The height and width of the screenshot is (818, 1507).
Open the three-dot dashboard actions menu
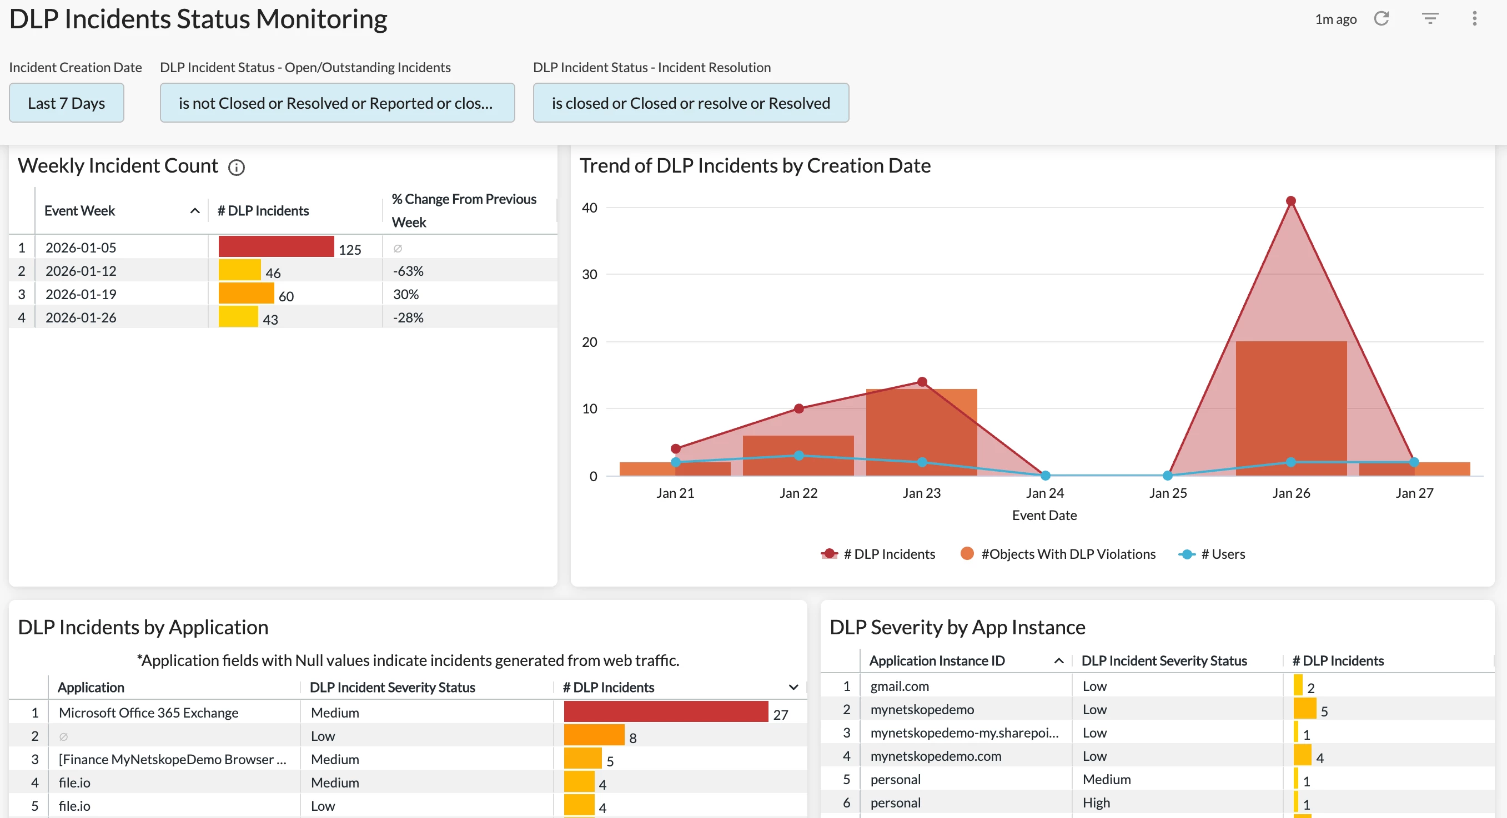coord(1474,19)
